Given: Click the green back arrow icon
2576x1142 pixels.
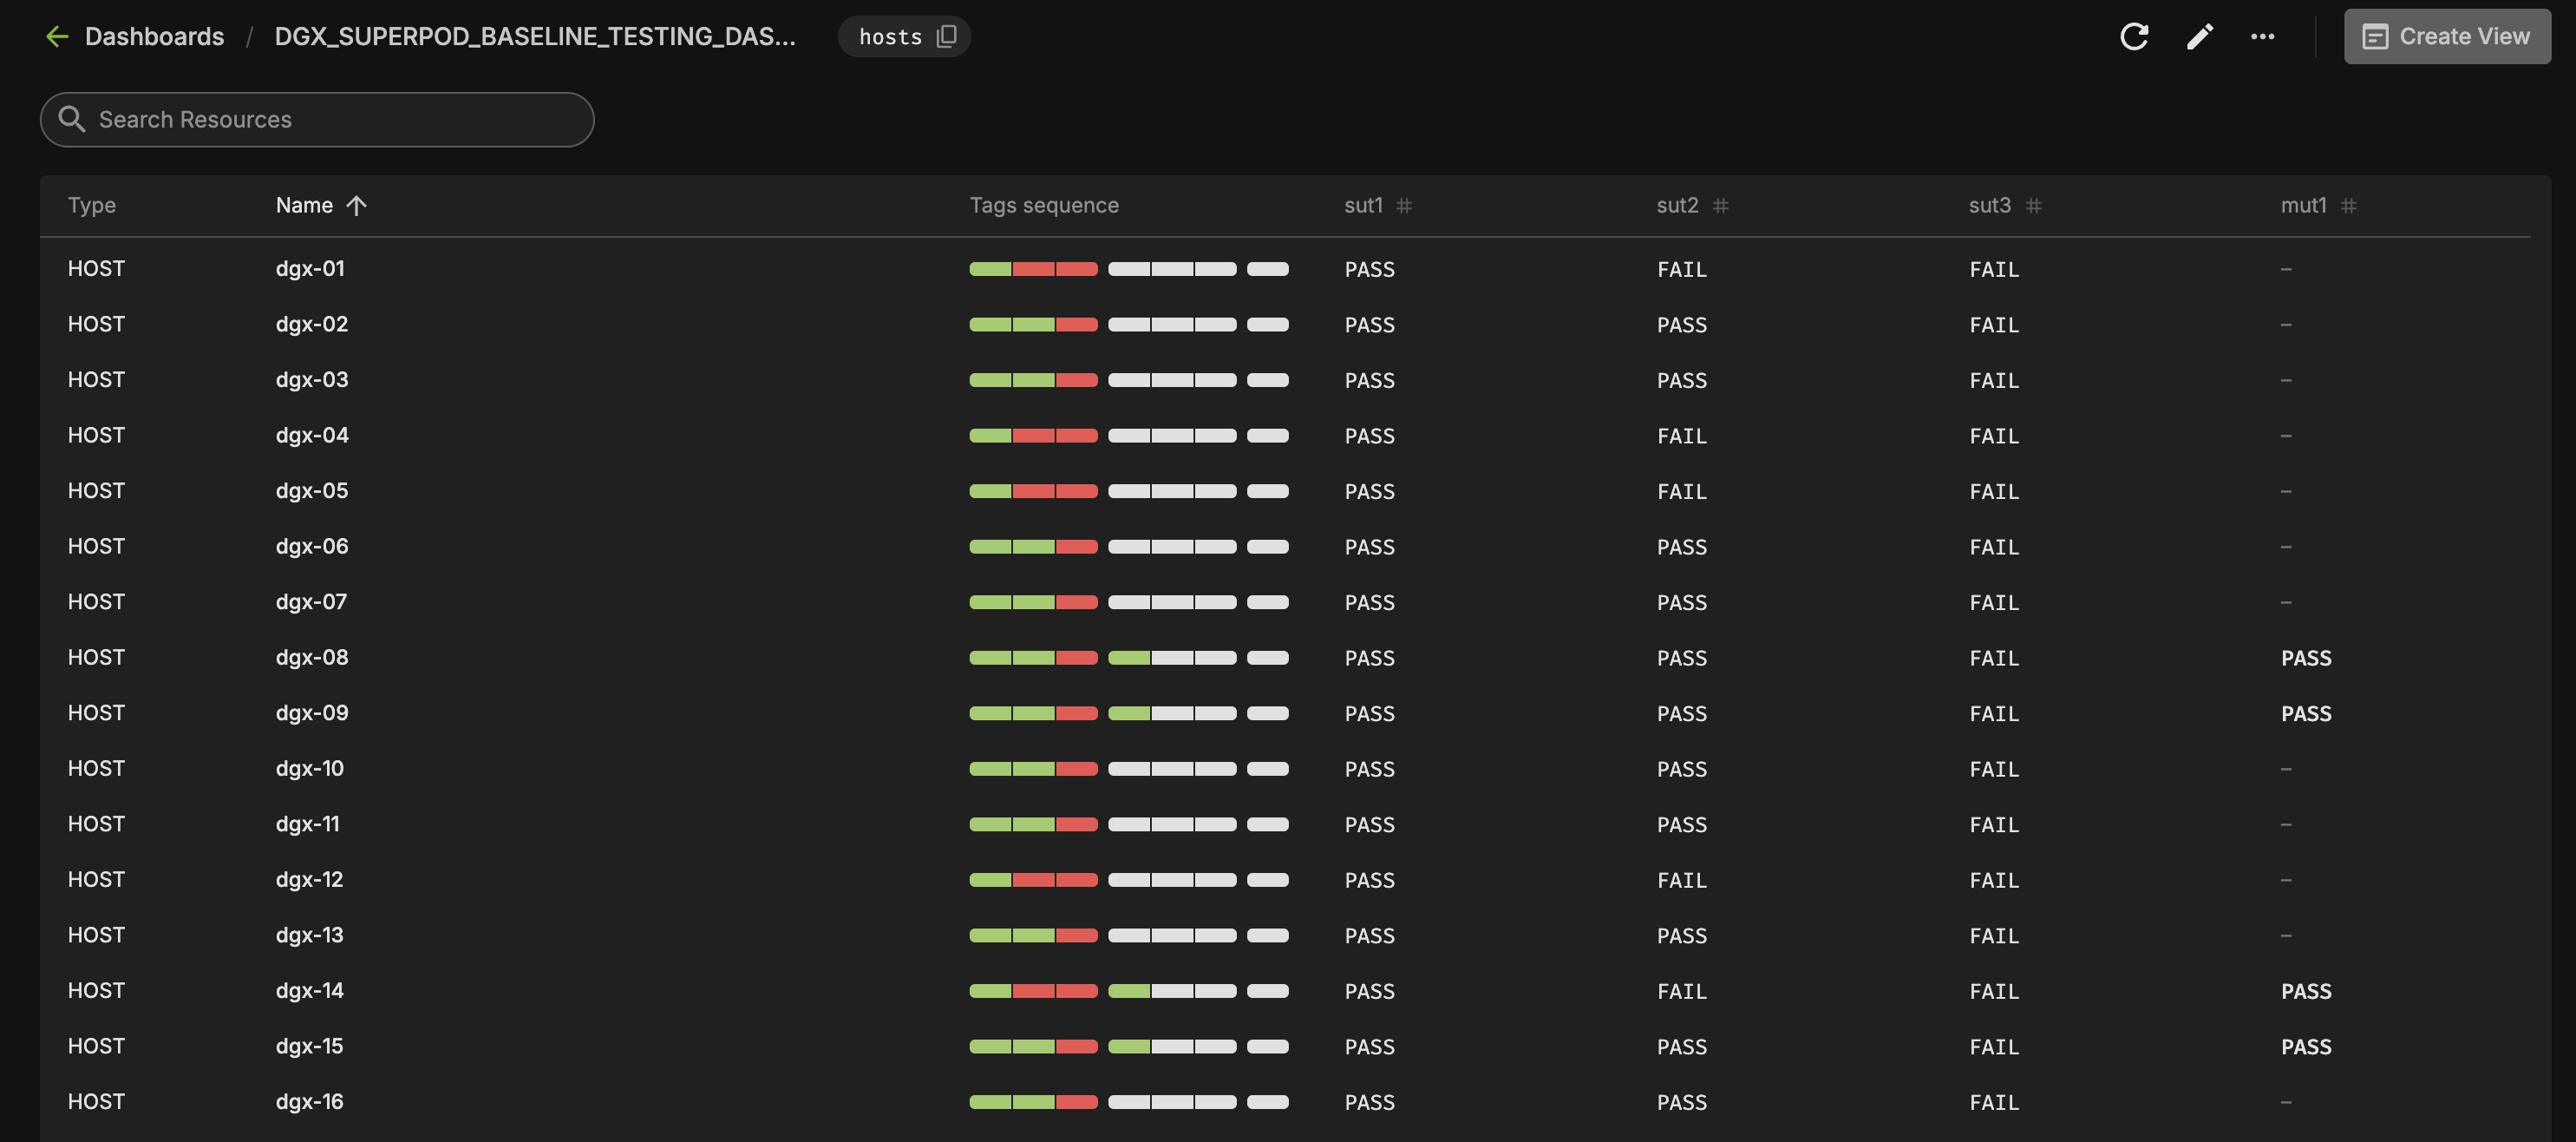Looking at the screenshot, I should point(57,37).
